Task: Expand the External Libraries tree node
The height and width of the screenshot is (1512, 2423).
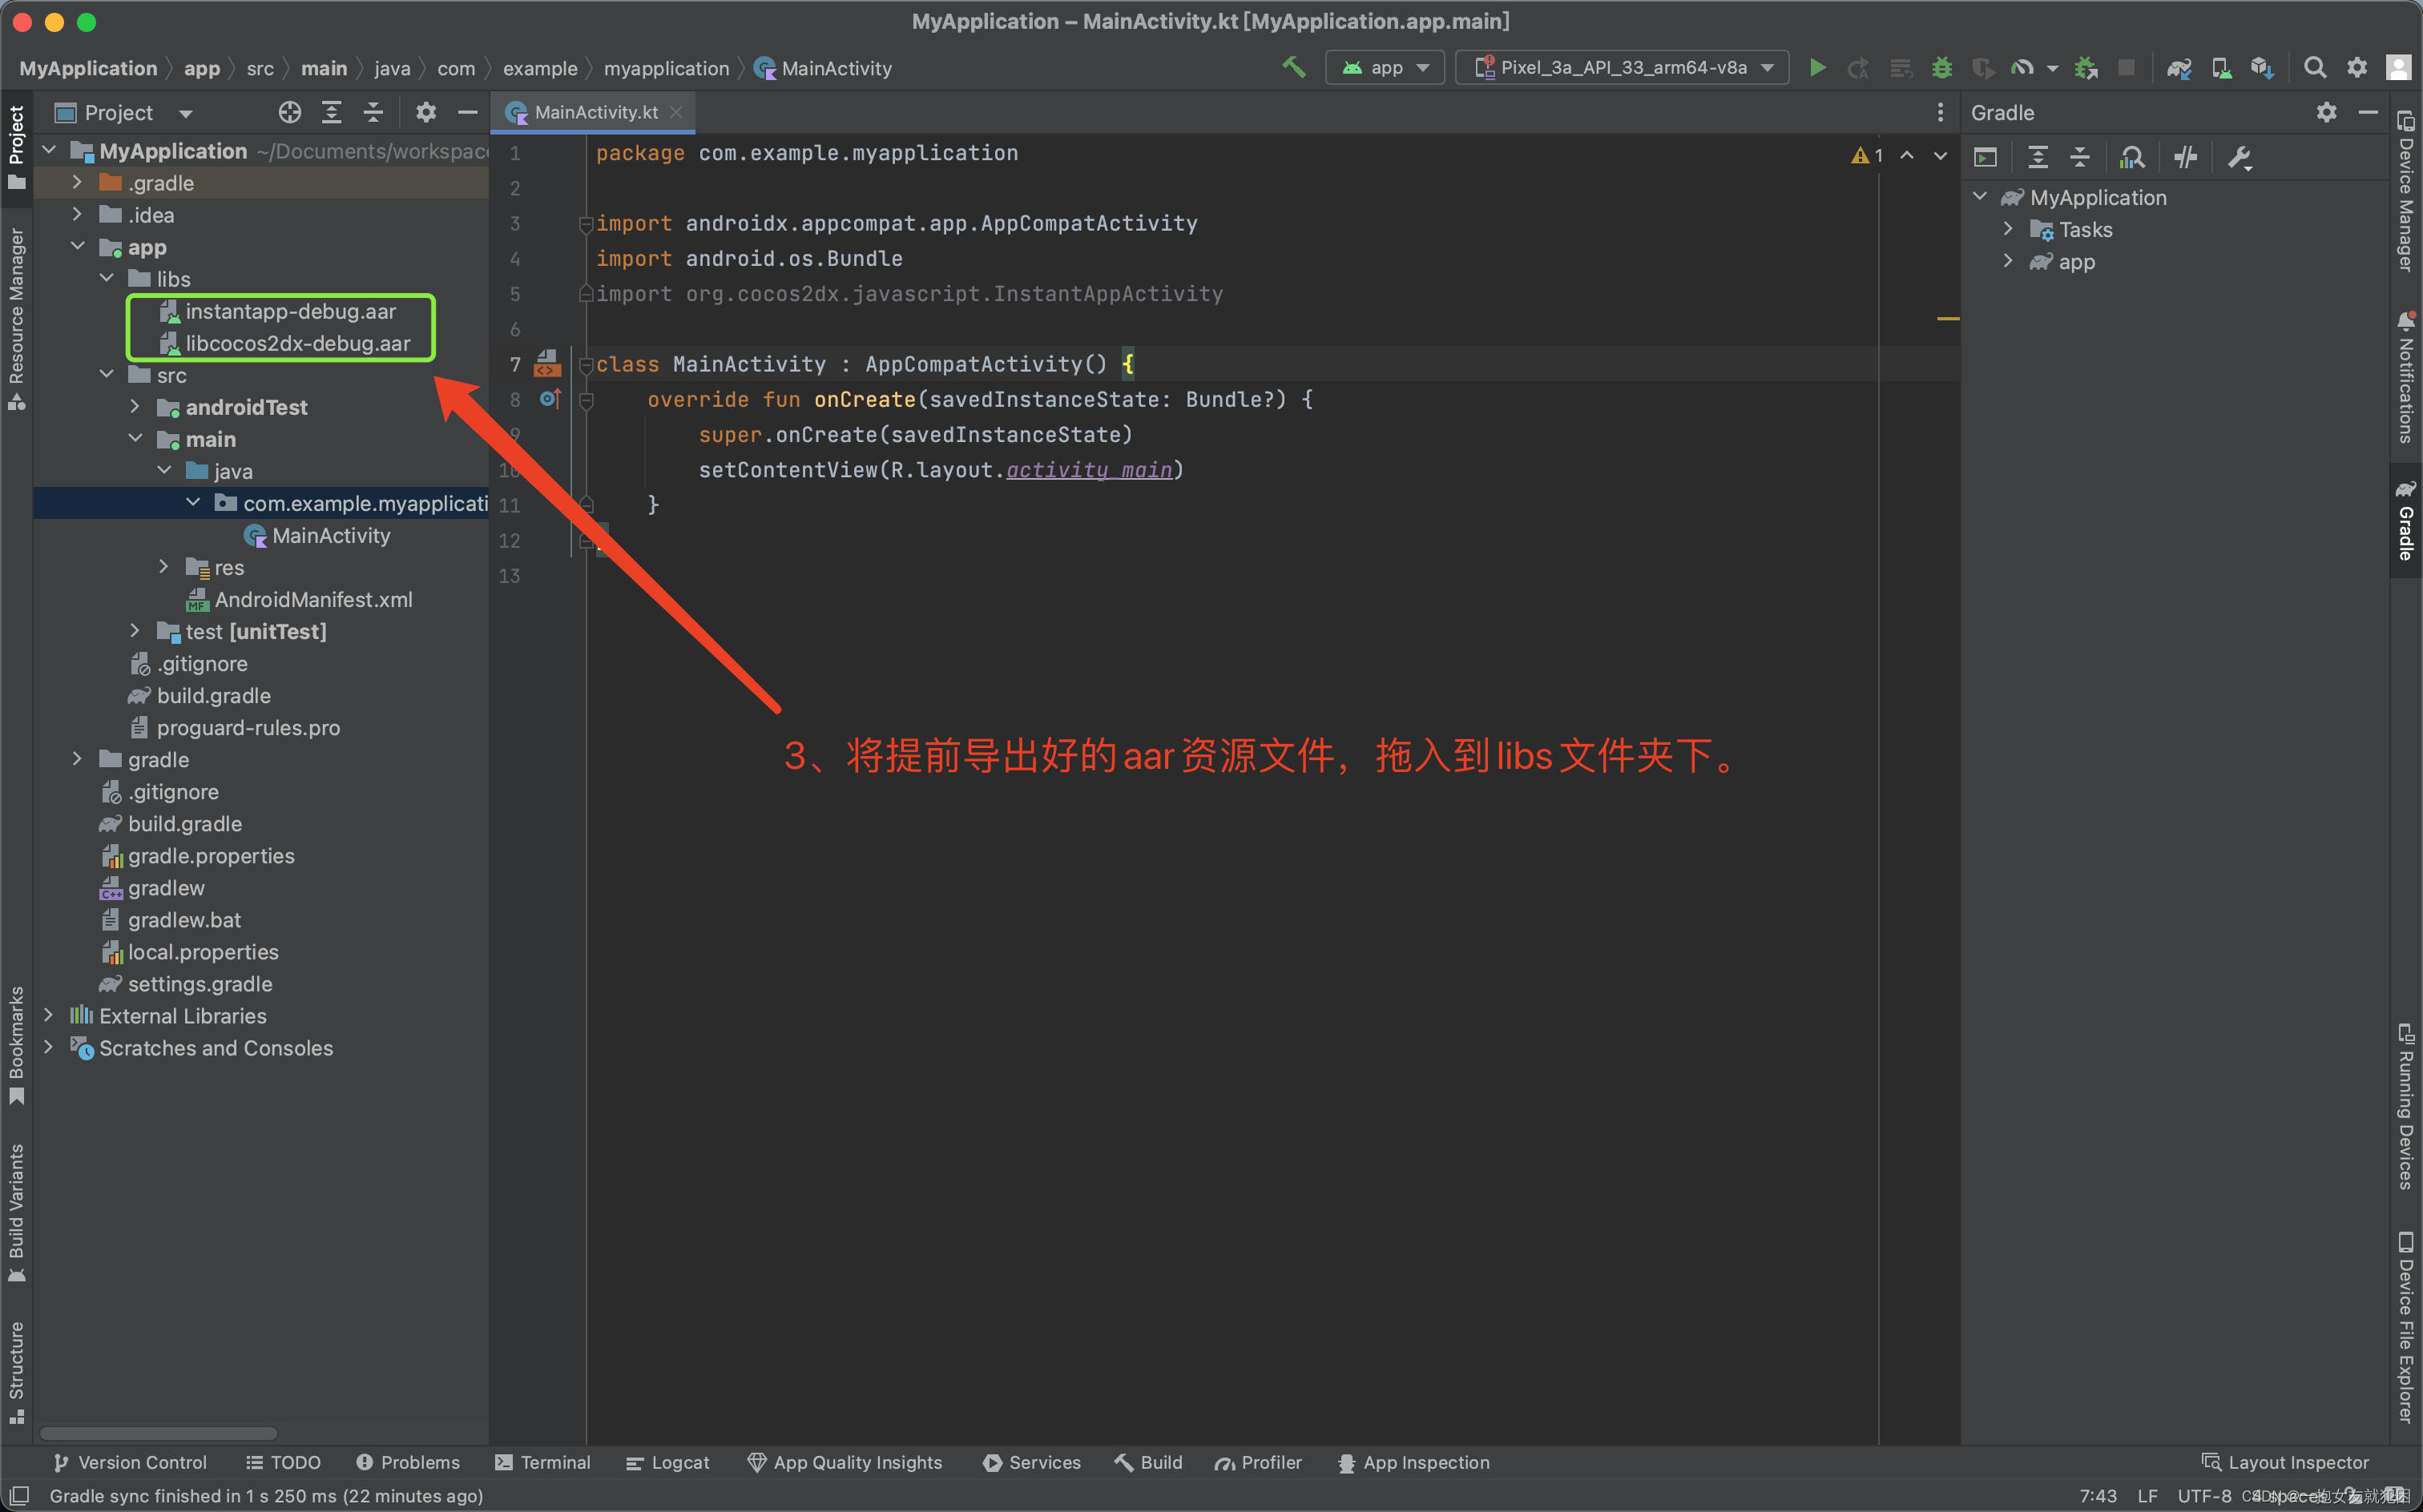Action: [x=54, y=1014]
